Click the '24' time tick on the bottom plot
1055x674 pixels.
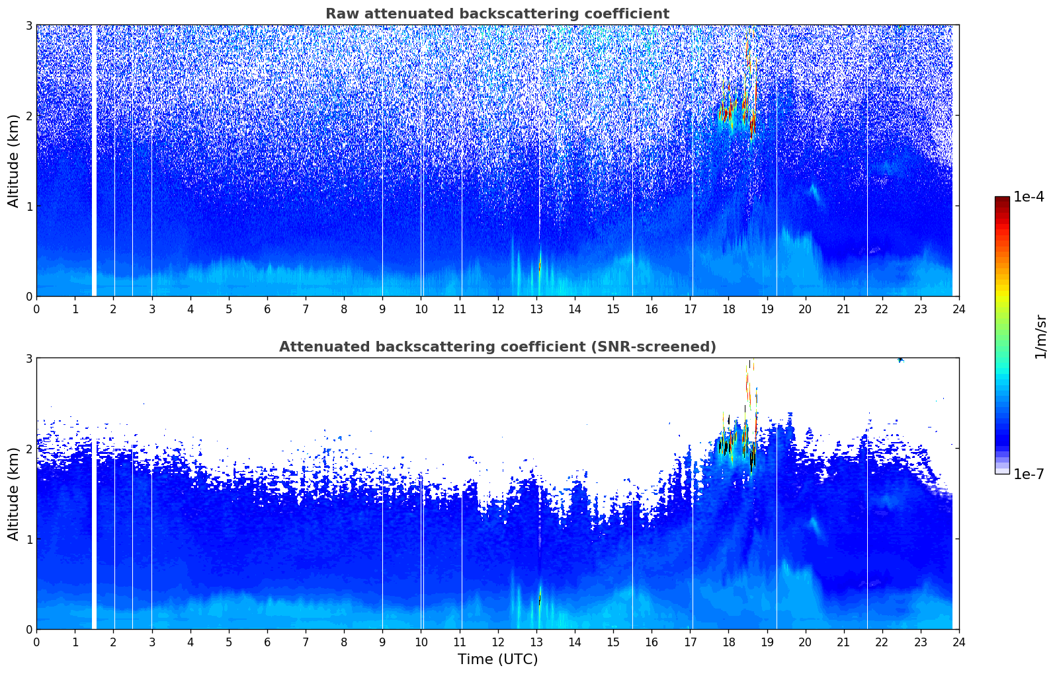coord(959,642)
